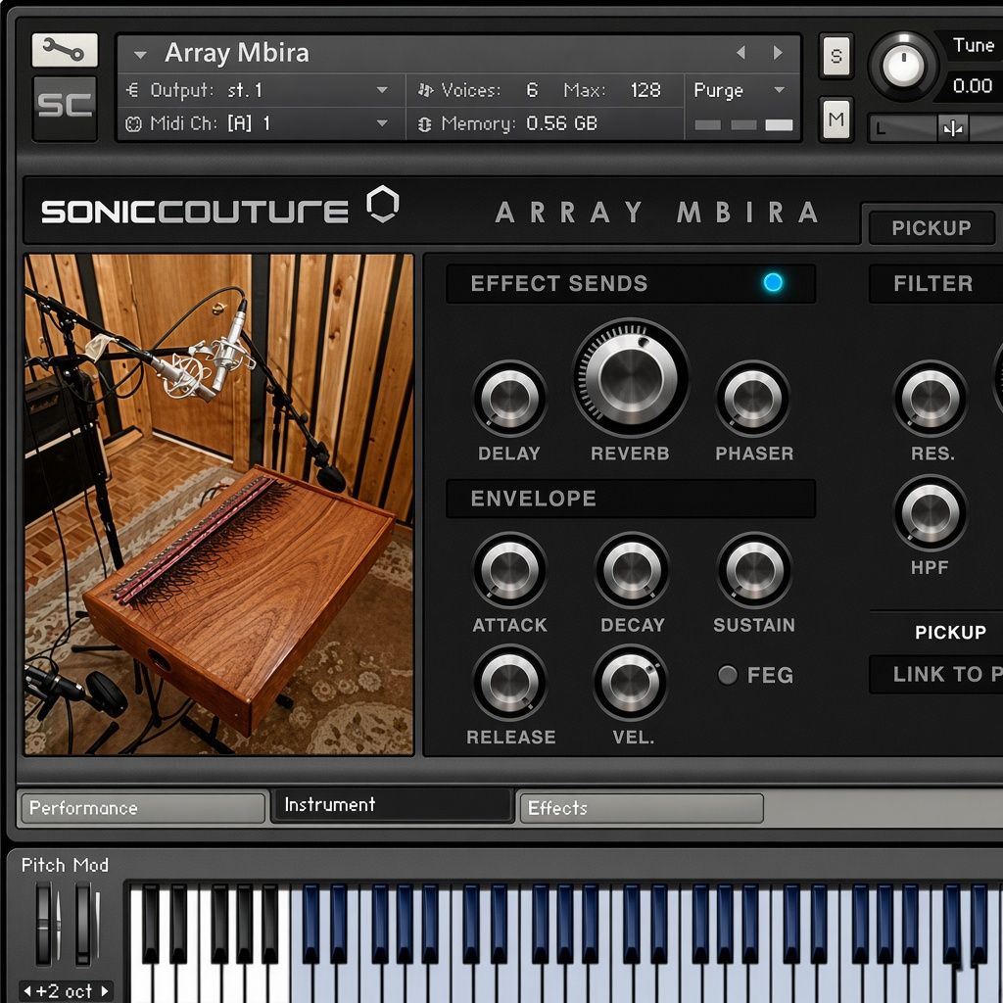The width and height of the screenshot is (1003, 1003).
Task: Click the Memory usage icon
Action: pos(425,123)
